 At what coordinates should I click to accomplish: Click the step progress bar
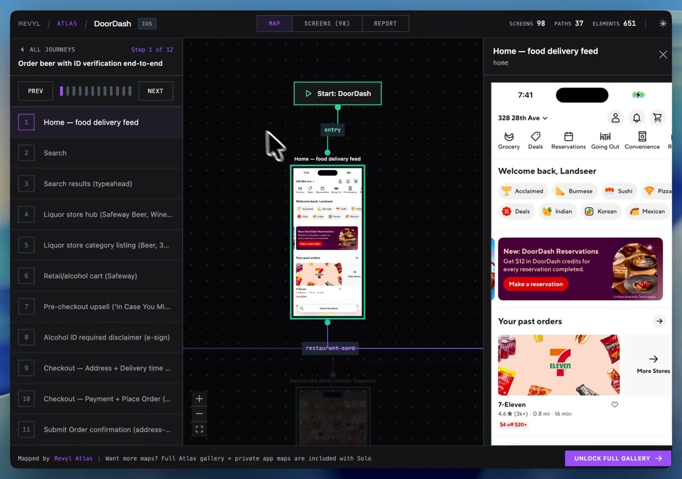click(x=95, y=91)
